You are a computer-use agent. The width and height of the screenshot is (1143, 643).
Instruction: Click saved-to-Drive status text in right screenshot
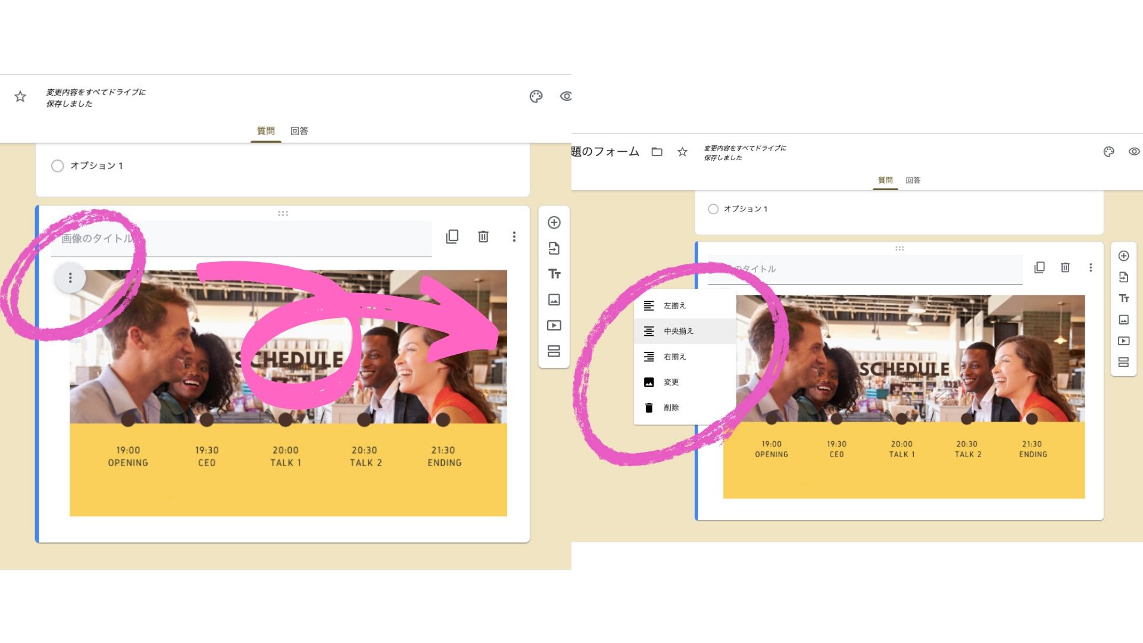click(745, 152)
